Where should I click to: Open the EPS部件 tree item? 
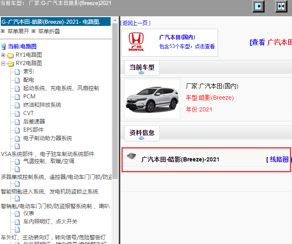[x=33, y=130]
